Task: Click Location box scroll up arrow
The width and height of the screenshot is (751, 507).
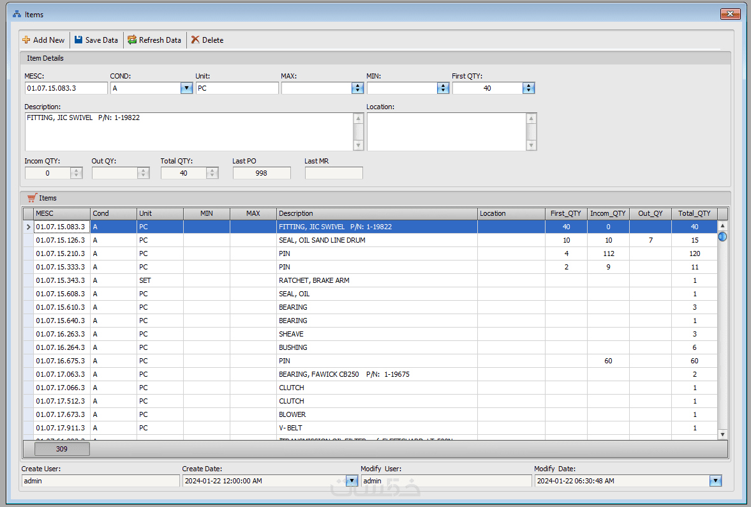Action: click(x=531, y=118)
